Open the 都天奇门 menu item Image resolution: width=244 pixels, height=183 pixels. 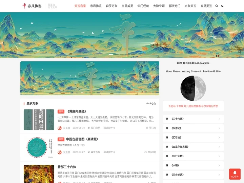pyautogui.click(x=175, y=6)
